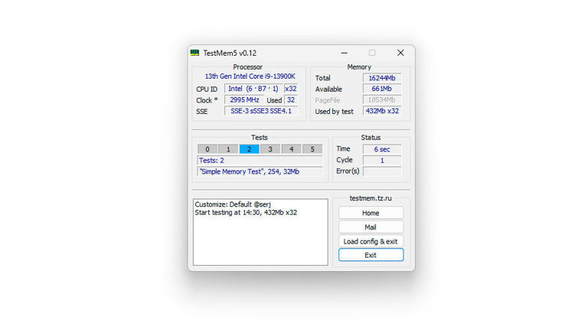Image resolution: width=588 pixels, height=330 pixels.
Task: Click the Clock 2995 MHz field
Action: click(x=243, y=100)
